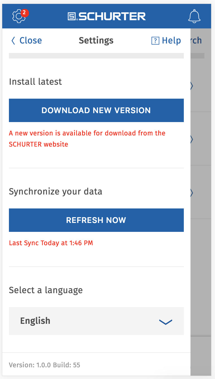Viewport: 215px width, 379px height.
Task: Click the Settings panel title
Action: pyautogui.click(x=96, y=41)
